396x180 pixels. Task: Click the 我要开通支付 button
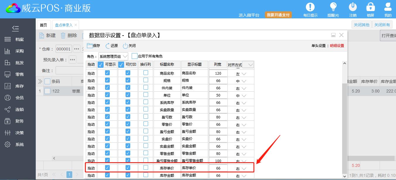click(278, 15)
